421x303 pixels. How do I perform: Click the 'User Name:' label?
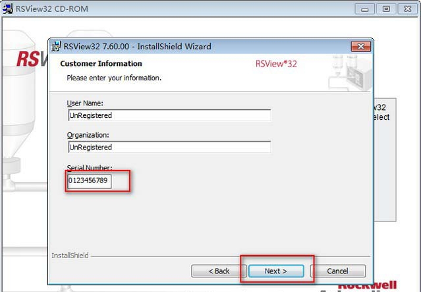click(85, 103)
